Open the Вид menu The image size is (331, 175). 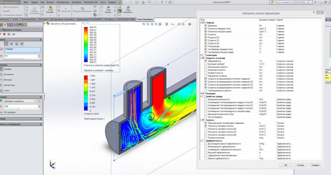pyautogui.click(x=42, y=2)
